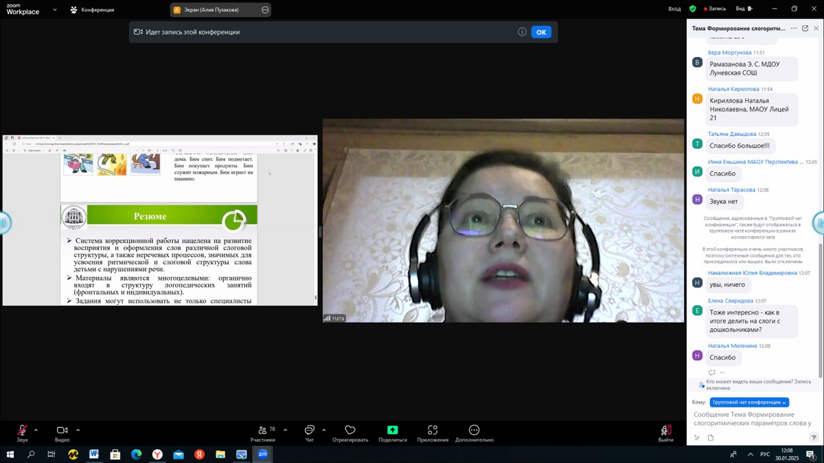Screen dimensions: 824x463
Task: Open text formatting icon in chat
Action: tap(697, 438)
